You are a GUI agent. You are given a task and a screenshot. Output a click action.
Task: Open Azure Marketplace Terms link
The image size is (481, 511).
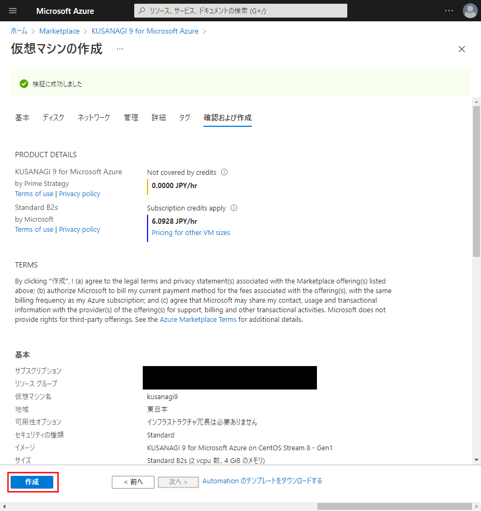point(198,319)
